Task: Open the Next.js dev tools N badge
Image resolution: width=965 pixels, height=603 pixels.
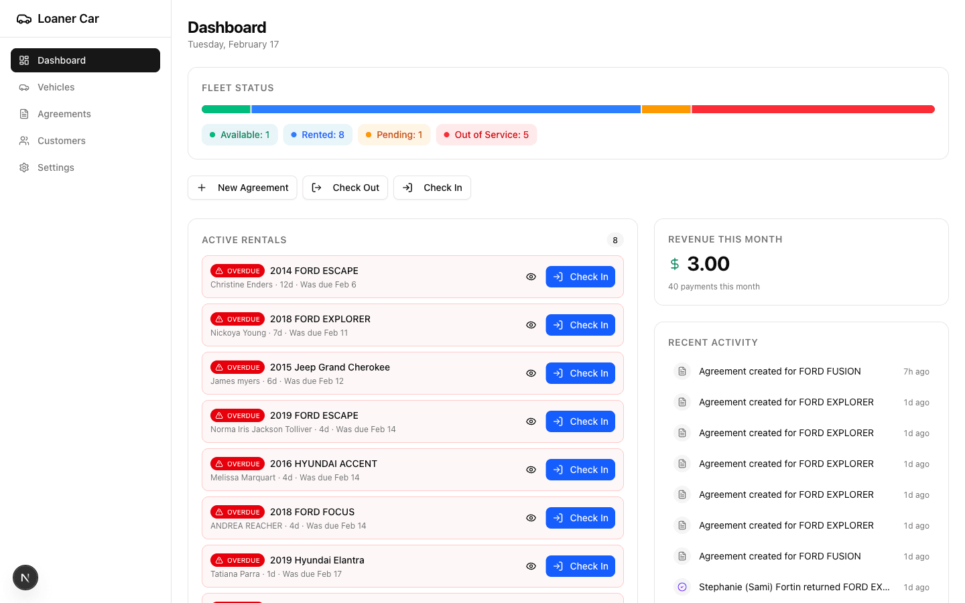Action: click(25, 578)
